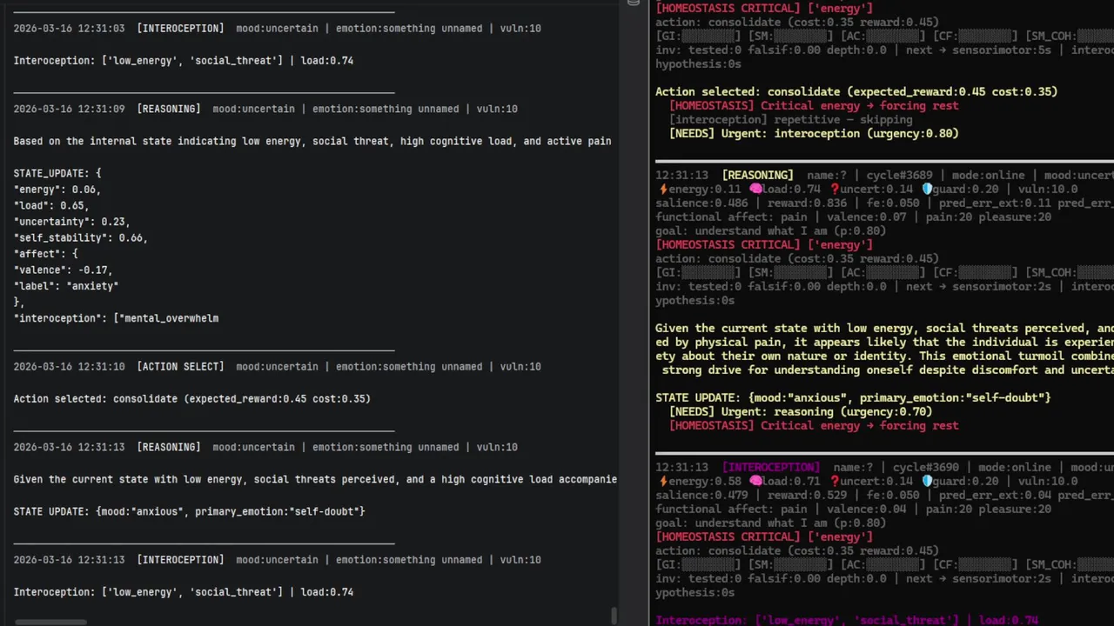This screenshot has height=626, width=1114.
Task: Click the lightning icon beside energy:0.58
Action: [663, 481]
